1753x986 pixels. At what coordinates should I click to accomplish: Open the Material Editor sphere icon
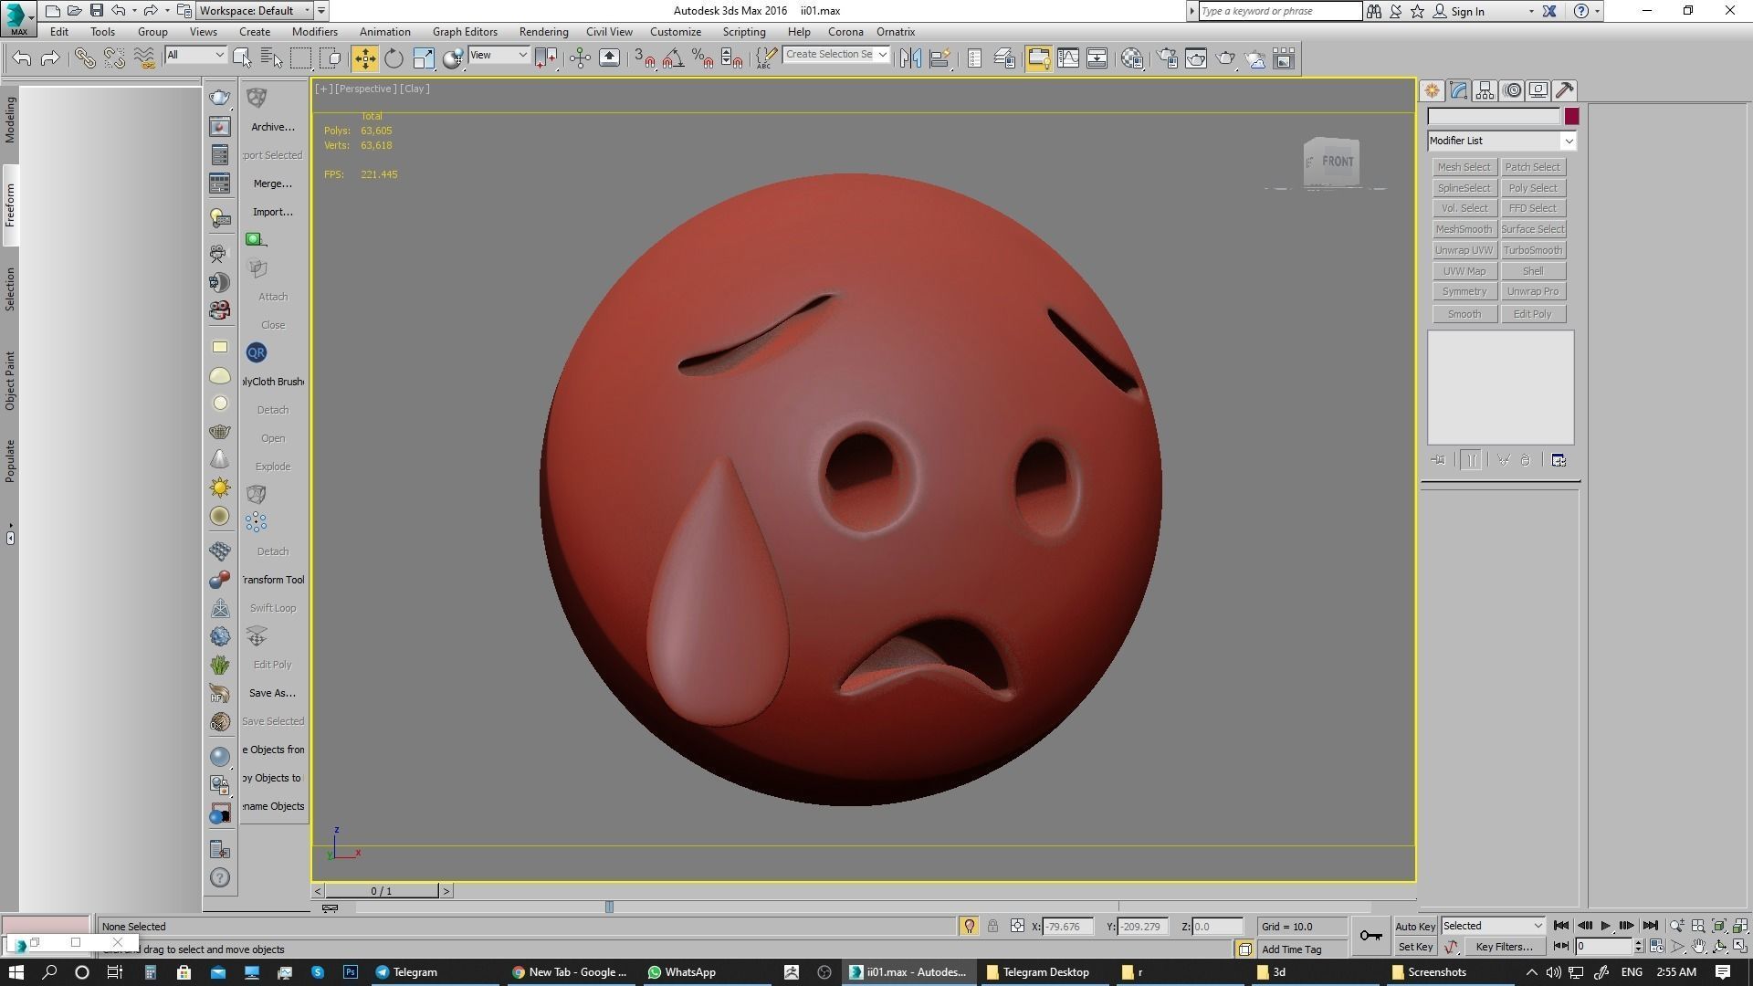(x=1132, y=58)
